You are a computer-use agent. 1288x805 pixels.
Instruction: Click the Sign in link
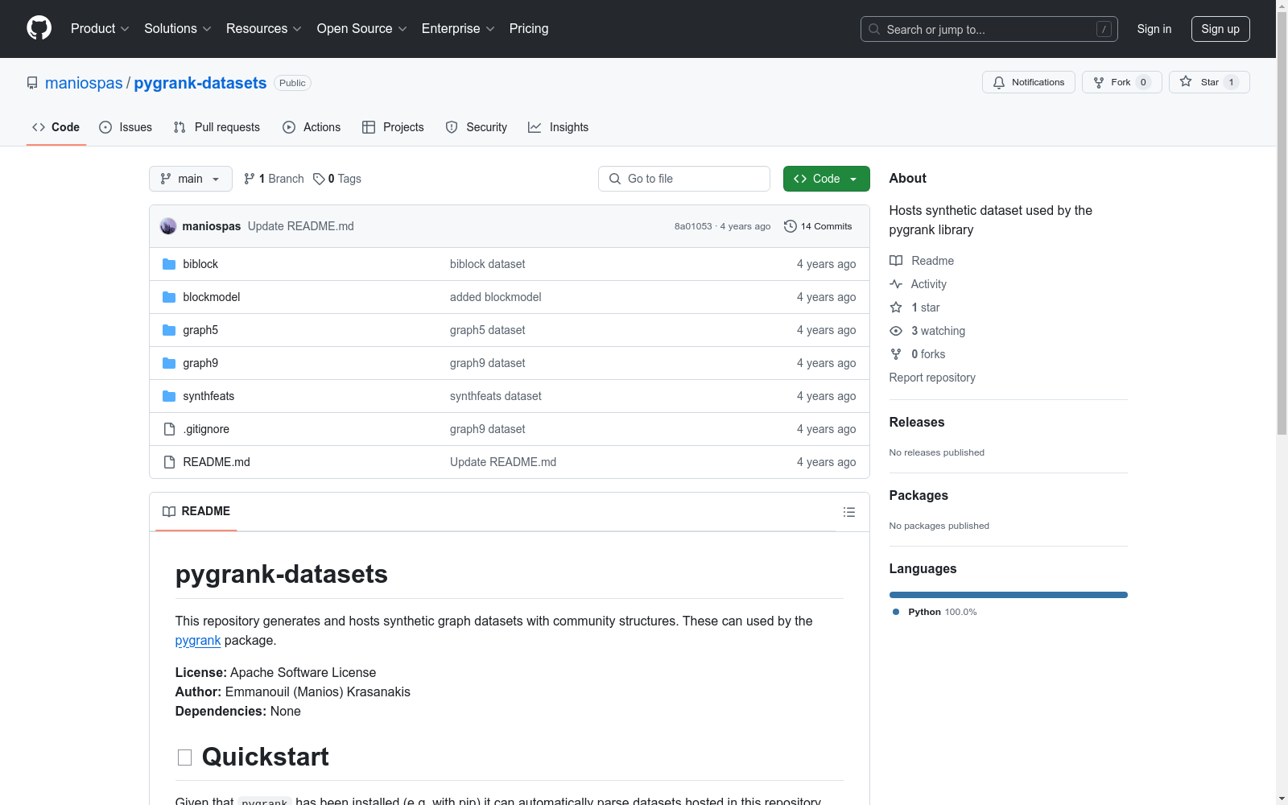[1154, 29]
